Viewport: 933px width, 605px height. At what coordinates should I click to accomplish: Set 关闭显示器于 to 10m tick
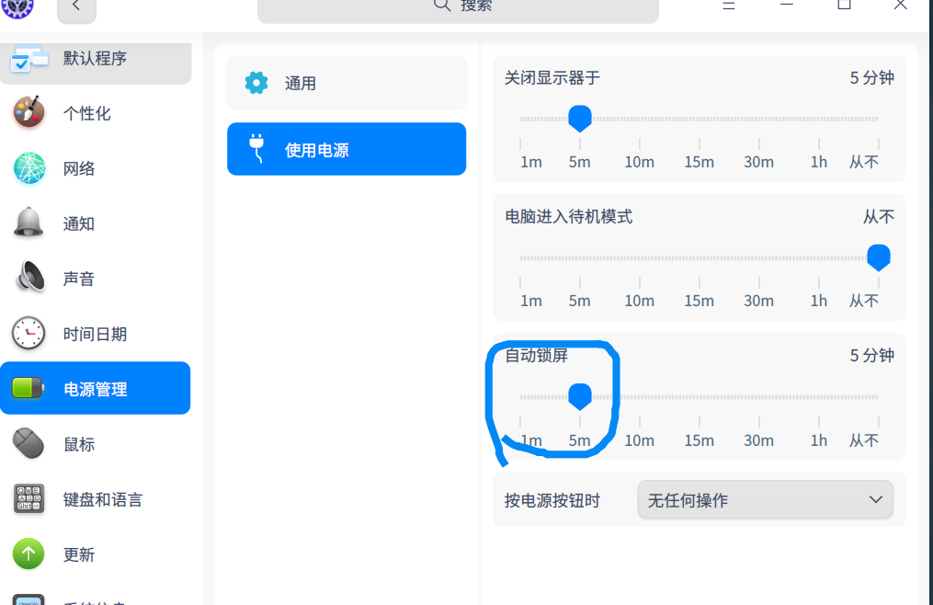point(640,143)
